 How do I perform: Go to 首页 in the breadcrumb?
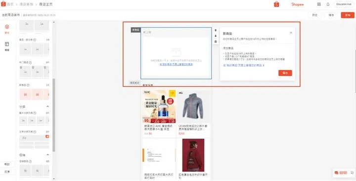pyautogui.click(x=10, y=4)
